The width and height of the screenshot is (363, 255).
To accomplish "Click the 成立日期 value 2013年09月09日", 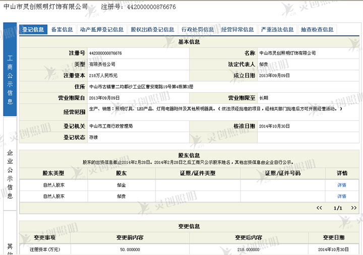I will 274,76.
